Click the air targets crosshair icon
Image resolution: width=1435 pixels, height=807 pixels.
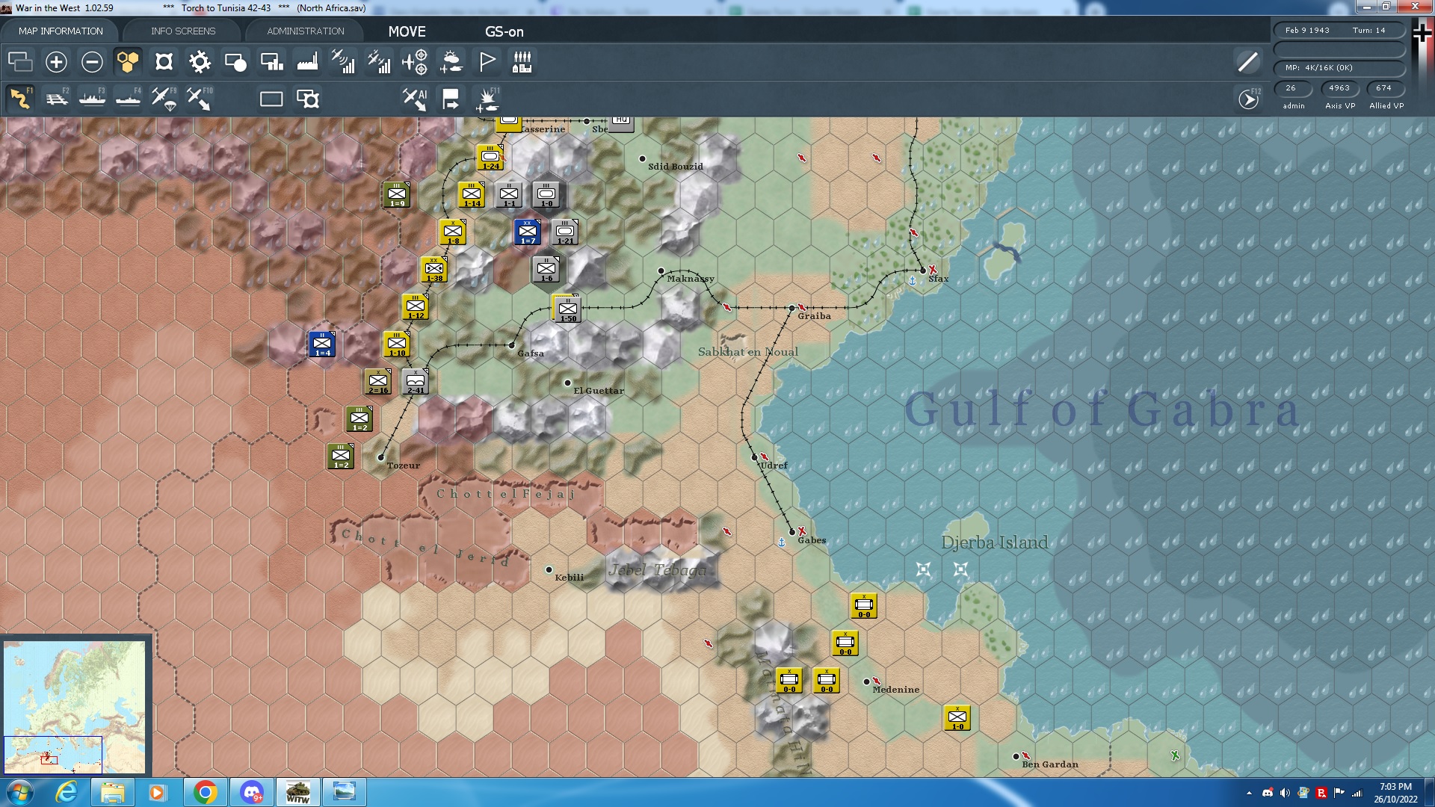click(x=415, y=62)
